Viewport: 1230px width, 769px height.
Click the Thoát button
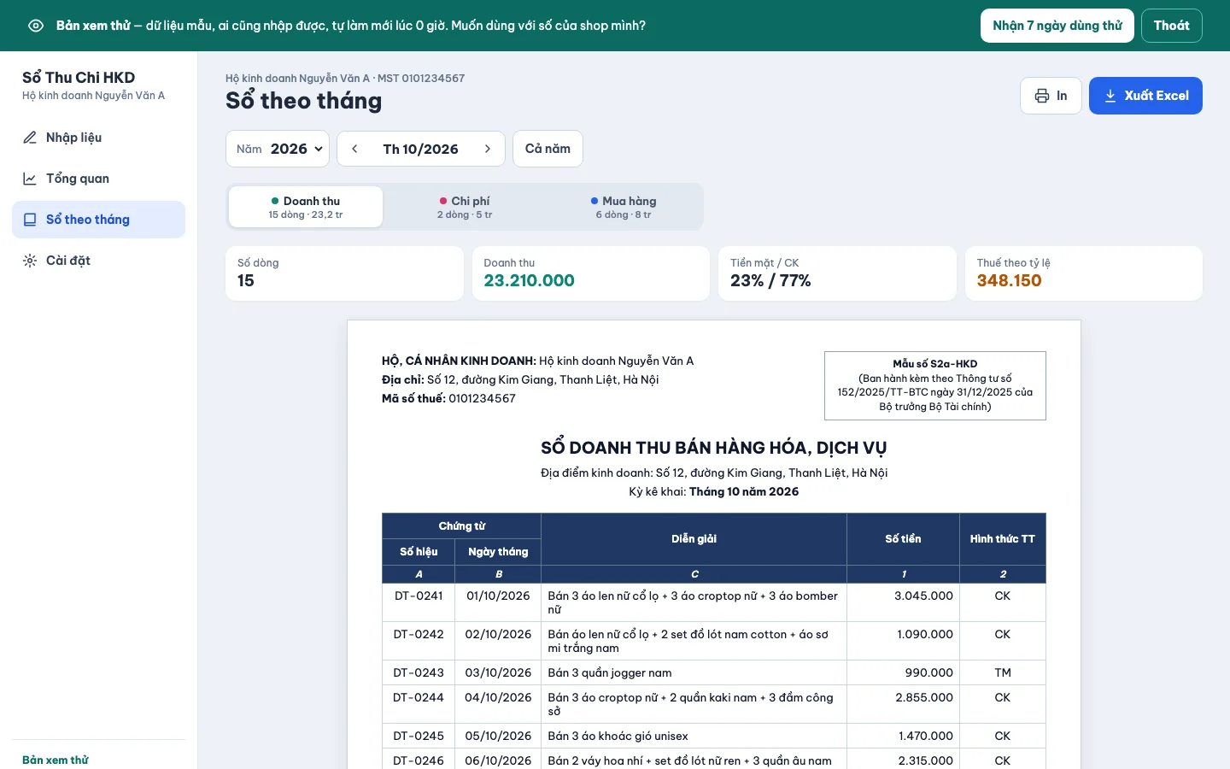point(1172,26)
